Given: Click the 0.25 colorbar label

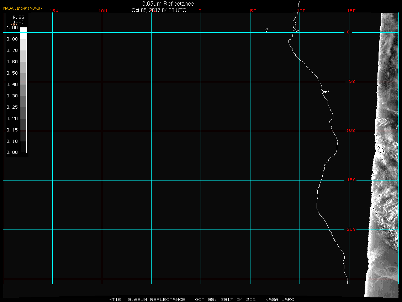Looking at the screenshot, I should pos(12,107).
